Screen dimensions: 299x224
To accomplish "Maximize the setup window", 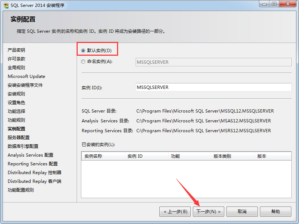I will point(274,4).
